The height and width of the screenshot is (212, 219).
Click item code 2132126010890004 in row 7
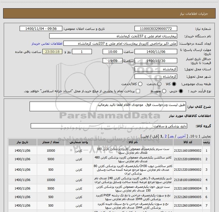[x=188, y=205]
